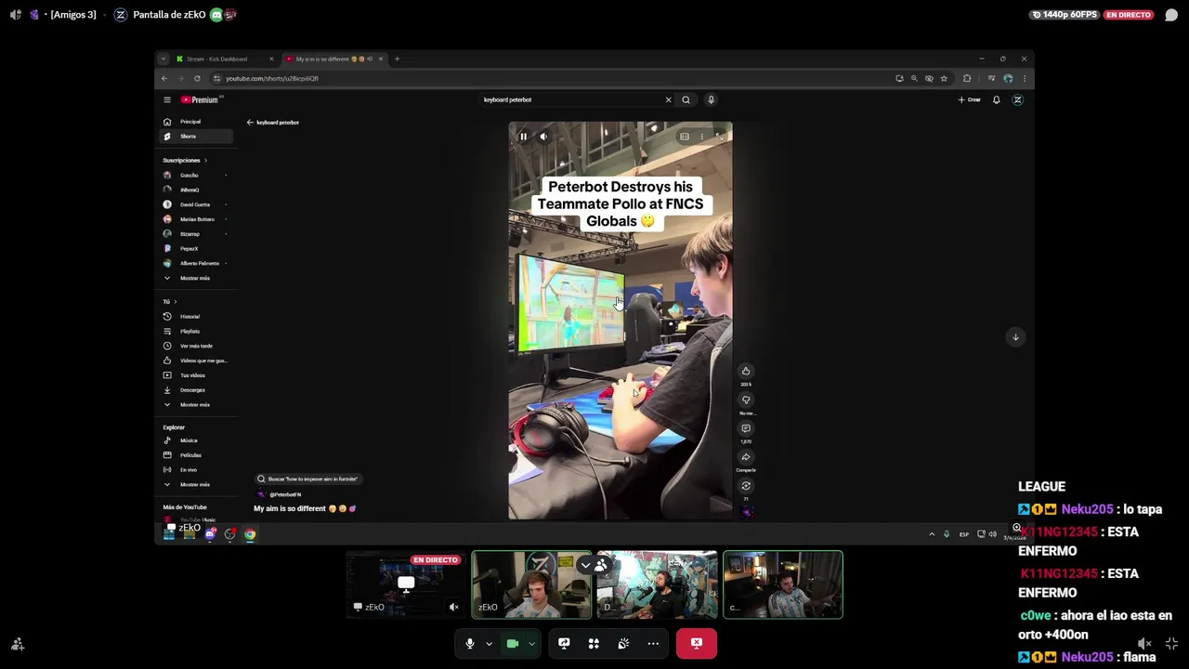Click the suggested search 'how to improve aim' chip
This screenshot has width=1189, height=669.
tap(308, 479)
